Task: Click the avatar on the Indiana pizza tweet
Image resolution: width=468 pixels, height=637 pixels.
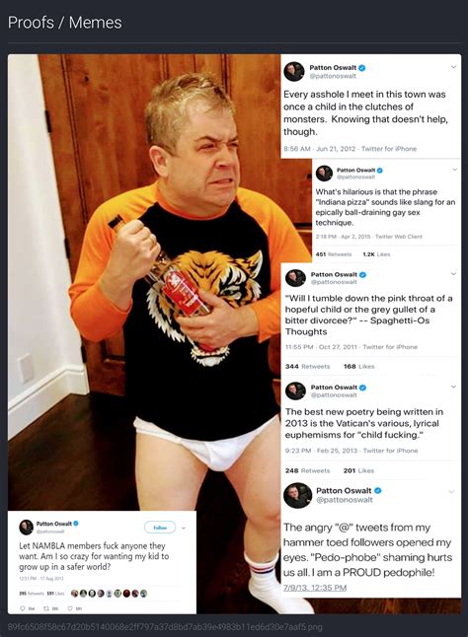Action: coord(324,174)
